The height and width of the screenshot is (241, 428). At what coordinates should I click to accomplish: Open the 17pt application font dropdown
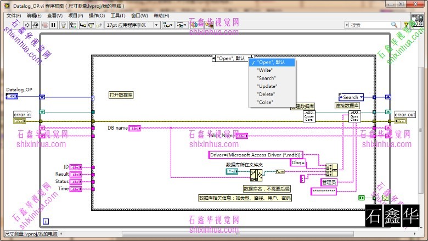click(x=132, y=25)
